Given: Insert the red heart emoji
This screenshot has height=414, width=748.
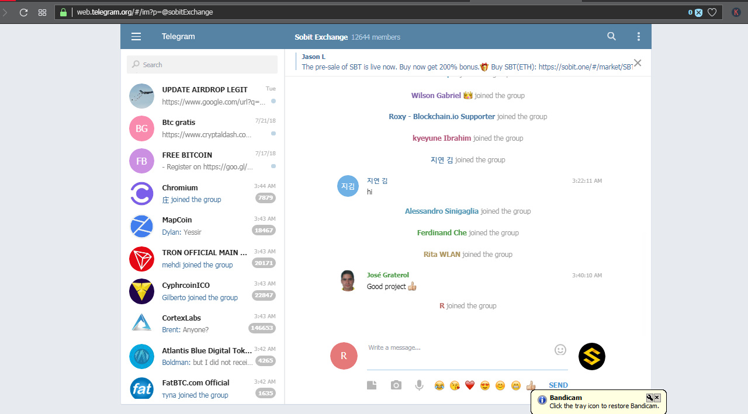Looking at the screenshot, I should point(469,385).
